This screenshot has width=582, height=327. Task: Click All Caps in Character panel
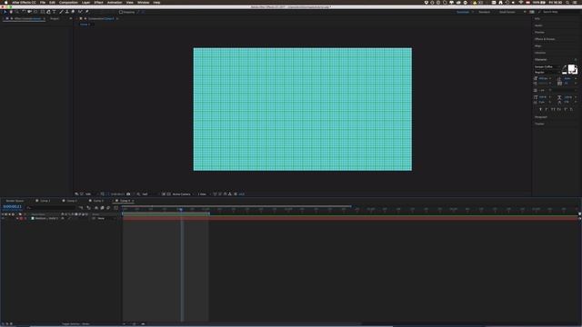point(553,109)
